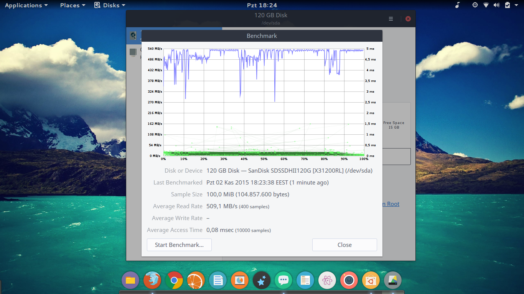Expand the Disks app menu
This screenshot has width=524, height=294.
(x=110, y=5)
